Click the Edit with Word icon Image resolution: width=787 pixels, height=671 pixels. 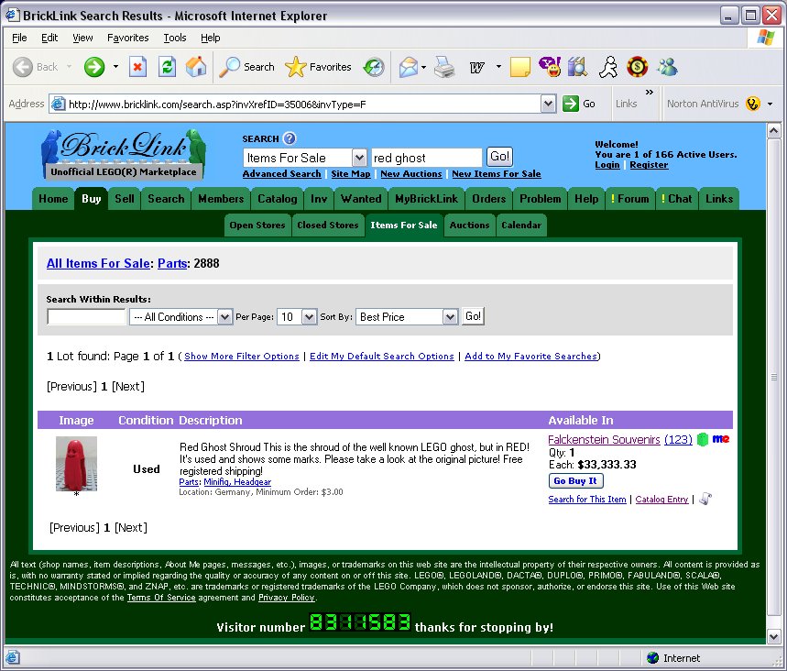(x=476, y=67)
